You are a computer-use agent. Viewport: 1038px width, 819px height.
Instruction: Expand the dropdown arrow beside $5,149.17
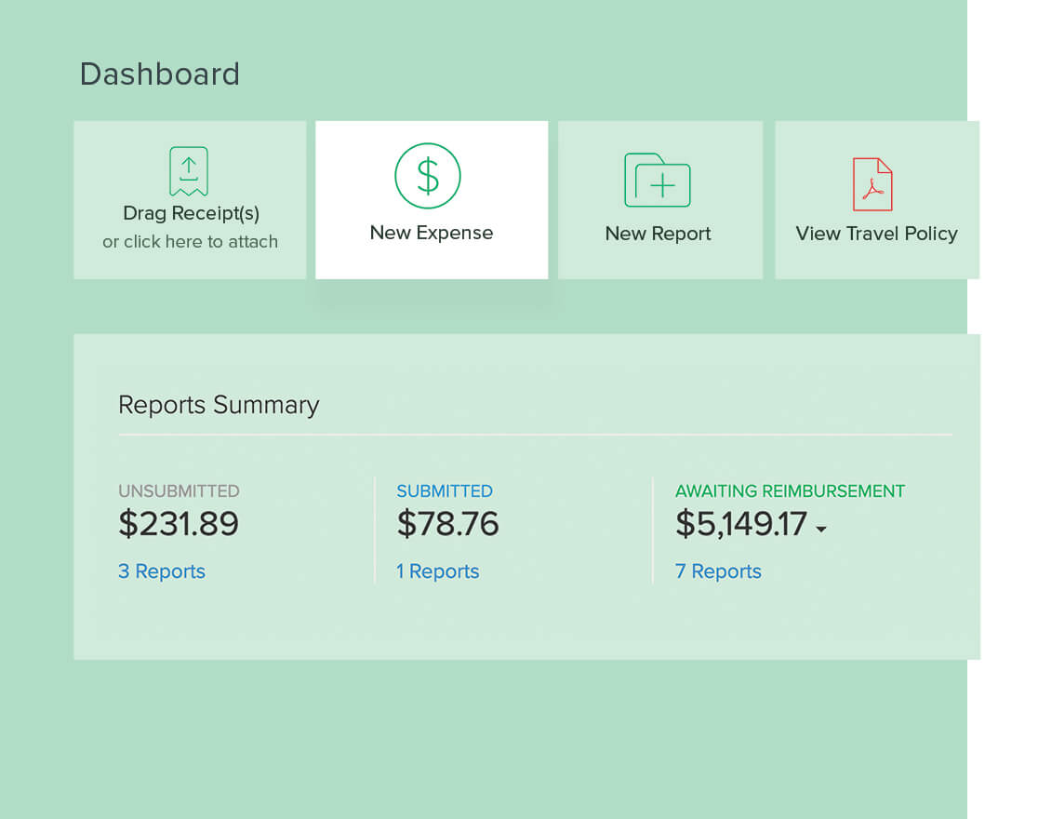(x=820, y=529)
